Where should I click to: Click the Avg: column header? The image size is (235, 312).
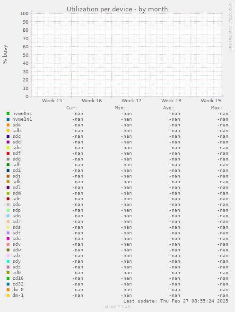click(168, 108)
